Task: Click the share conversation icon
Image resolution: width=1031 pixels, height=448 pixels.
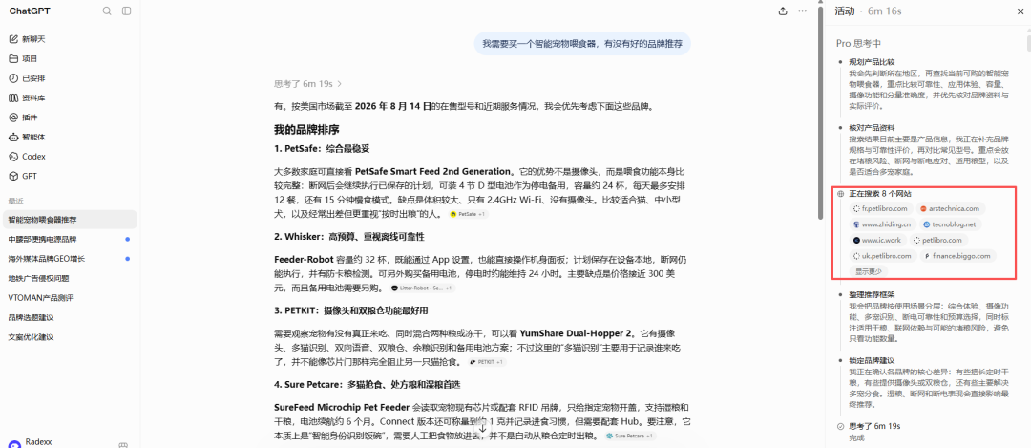Action: point(783,11)
